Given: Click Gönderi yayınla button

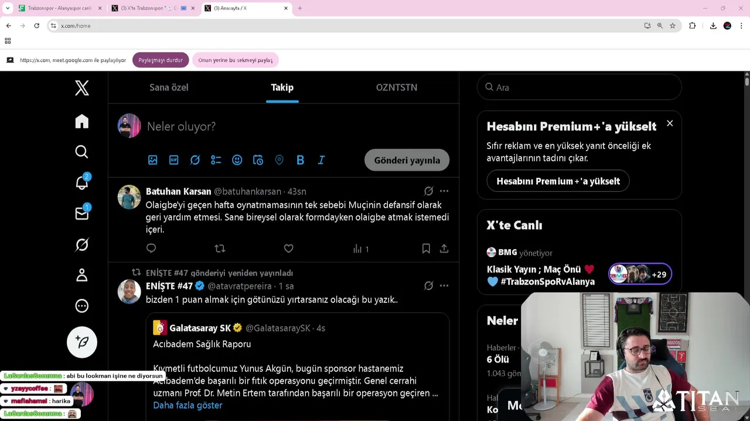Looking at the screenshot, I should point(407,160).
